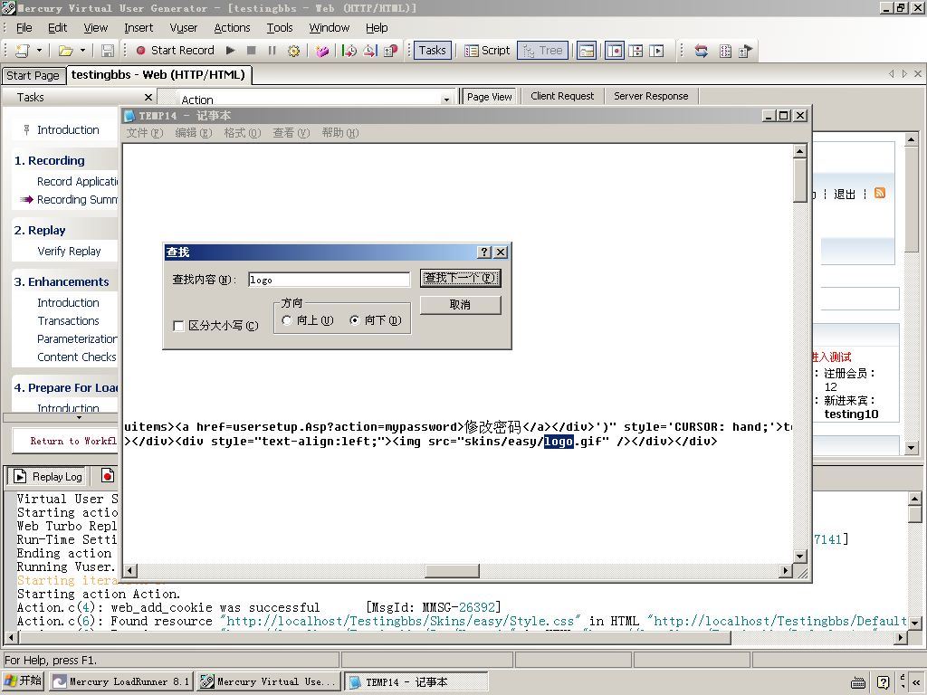Open Notepad Edit menu (编辑)
This screenshot has height=695, width=927.
click(194, 133)
